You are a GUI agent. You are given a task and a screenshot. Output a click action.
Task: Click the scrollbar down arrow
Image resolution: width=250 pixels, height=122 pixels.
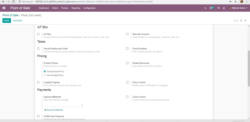[x=249, y=118]
